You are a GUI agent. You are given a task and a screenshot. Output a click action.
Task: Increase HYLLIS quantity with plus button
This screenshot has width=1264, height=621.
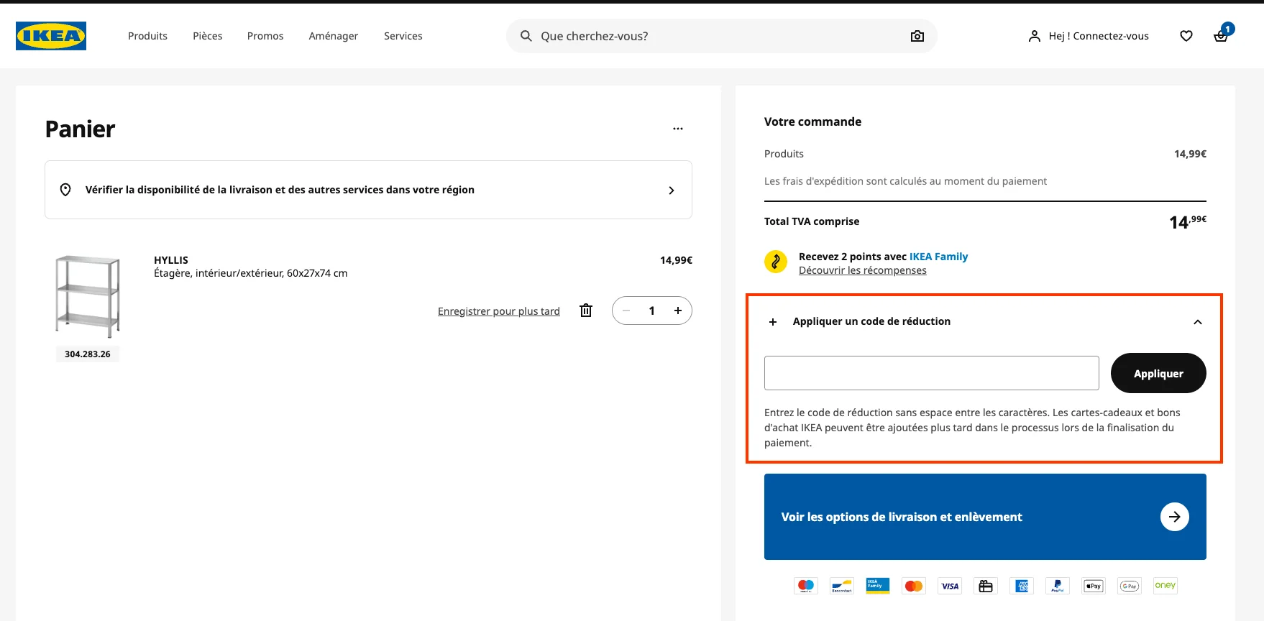click(678, 310)
